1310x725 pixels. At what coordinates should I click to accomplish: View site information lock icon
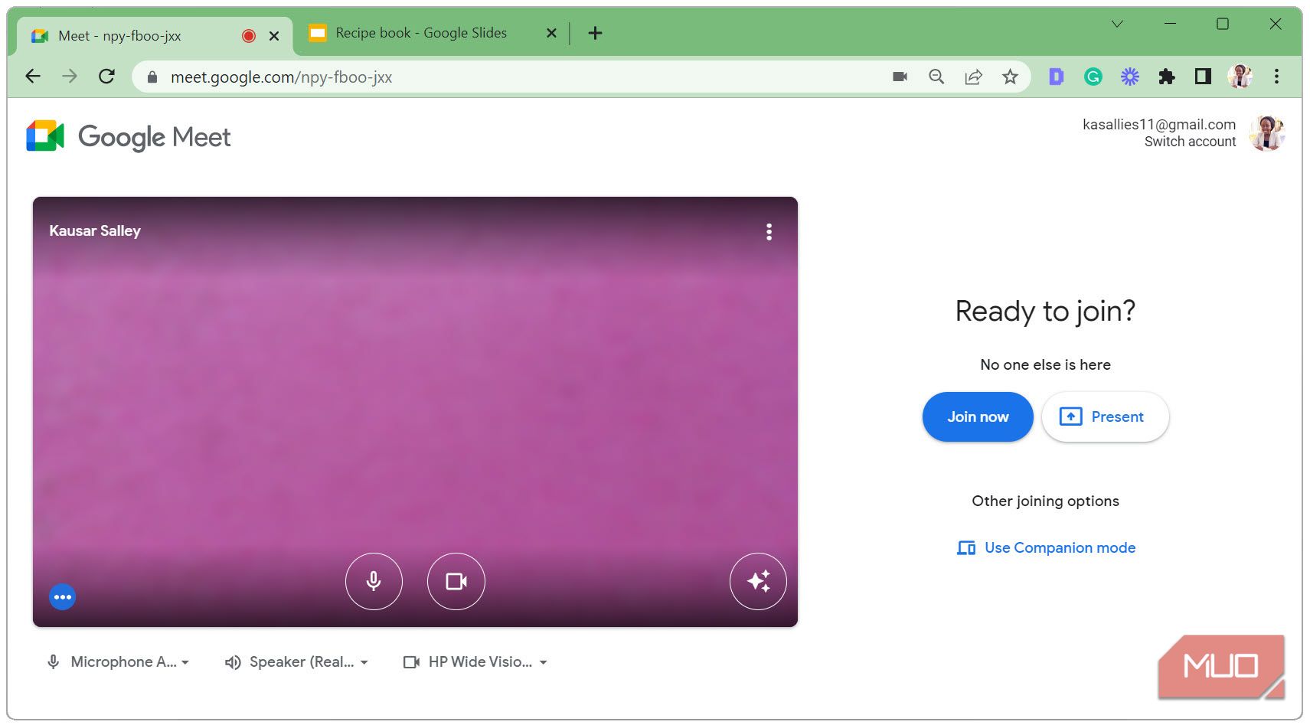[152, 77]
